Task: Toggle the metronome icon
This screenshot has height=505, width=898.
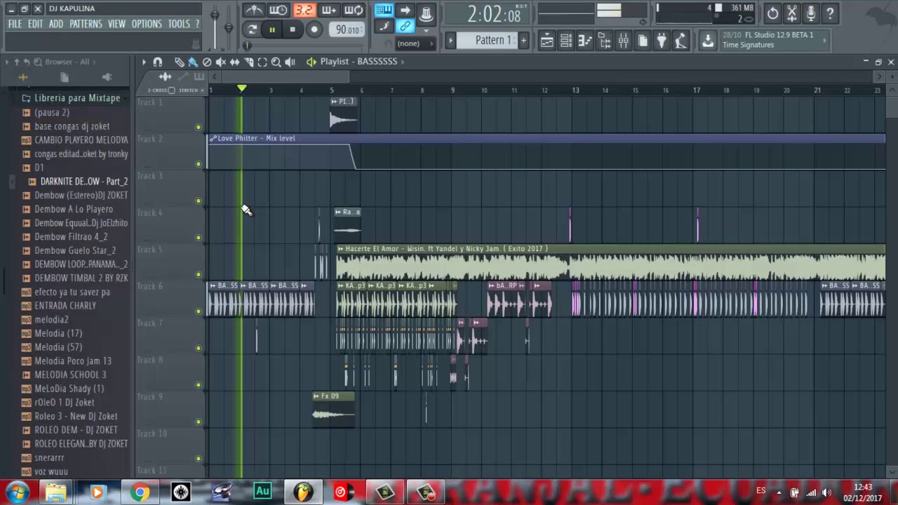Action: pos(254,11)
